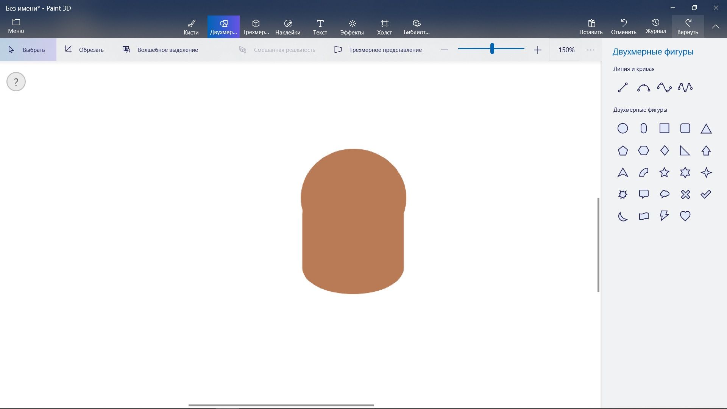Screen dimensions: 727x409
Task: Choose the Rectangular speech bubble shape
Action: (x=643, y=194)
